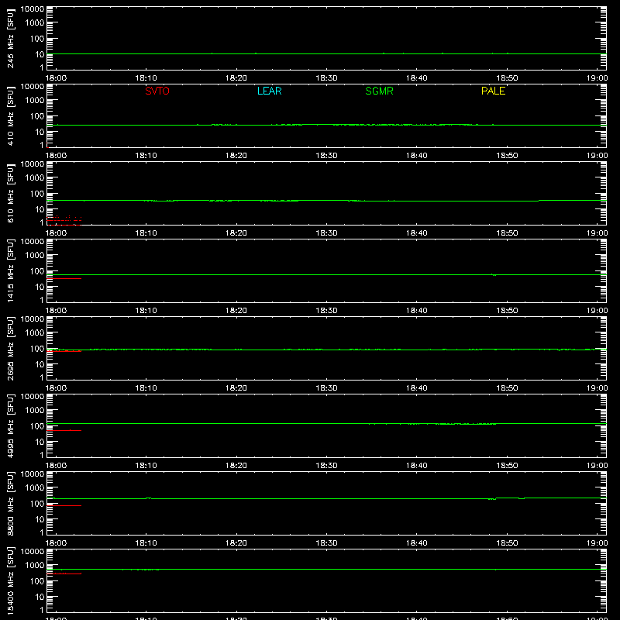This screenshot has width=620, height=620.
Task: Click 18:00 tick label beneath 4995 MHz plot
Action: (x=56, y=466)
